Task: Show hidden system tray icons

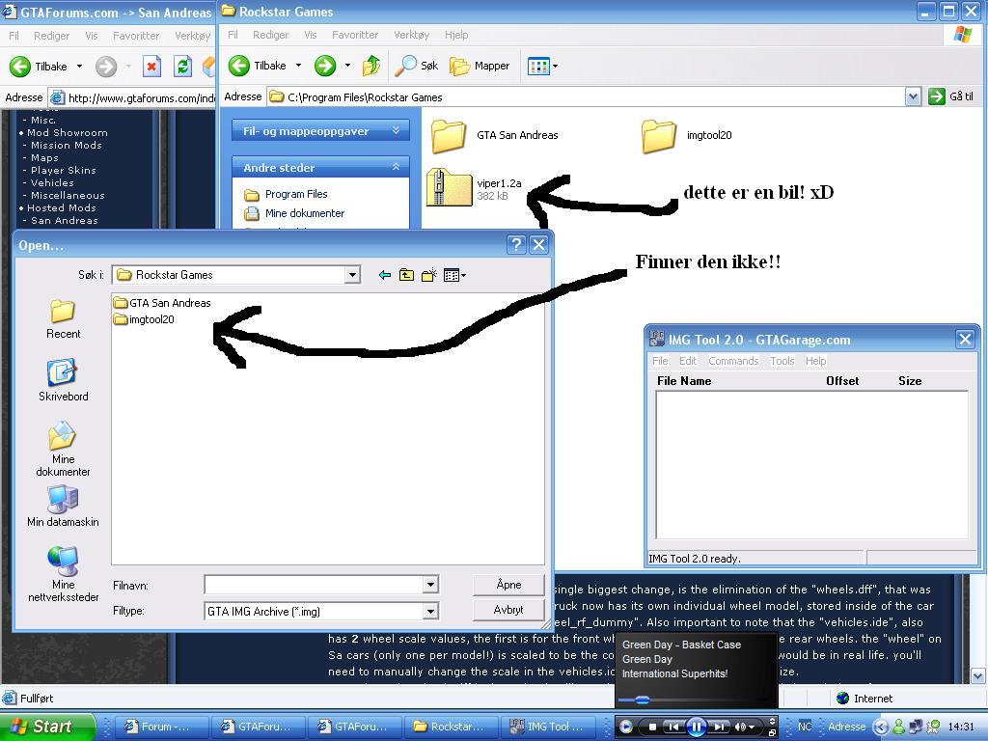Action: (882, 727)
